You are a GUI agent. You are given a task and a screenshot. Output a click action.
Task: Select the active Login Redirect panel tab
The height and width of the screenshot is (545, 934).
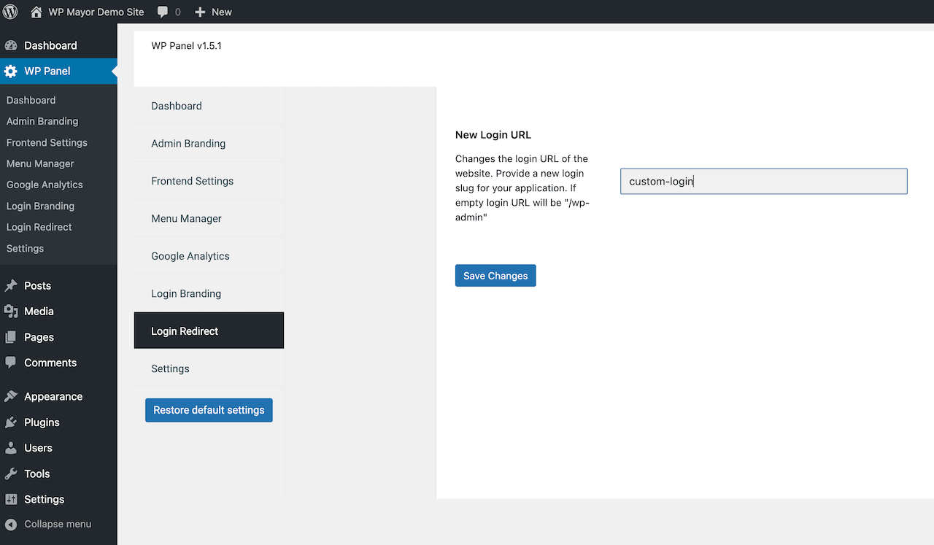tap(209, 331)
